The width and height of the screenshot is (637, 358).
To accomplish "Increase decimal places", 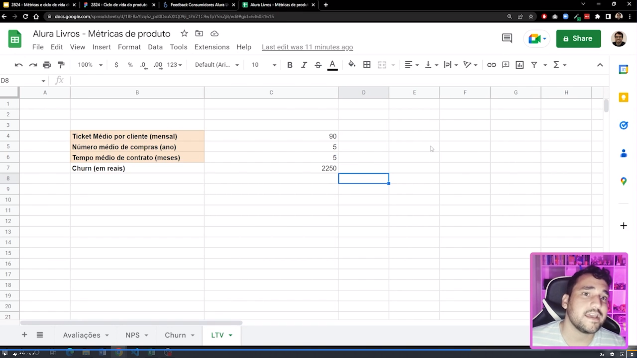I will 158,65.
